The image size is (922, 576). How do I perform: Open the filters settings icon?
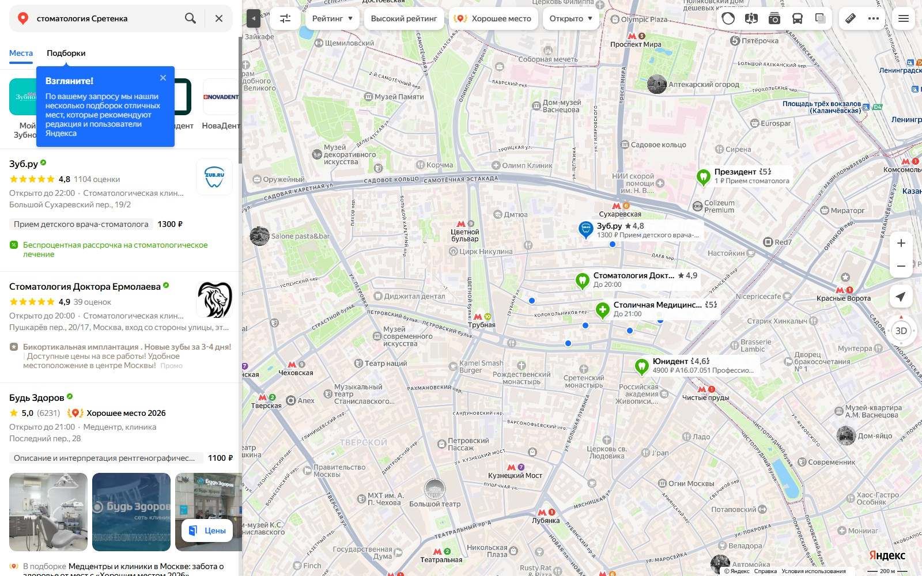(x=285, y=18)
